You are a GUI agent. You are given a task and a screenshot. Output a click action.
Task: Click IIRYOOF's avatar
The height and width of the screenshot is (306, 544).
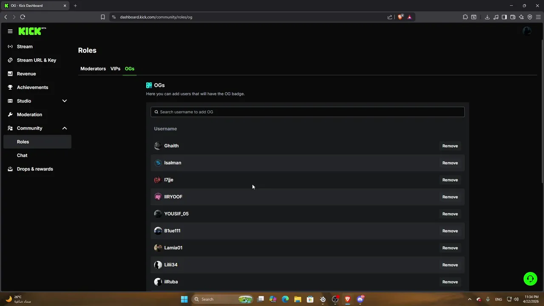[x=158, y=197]
